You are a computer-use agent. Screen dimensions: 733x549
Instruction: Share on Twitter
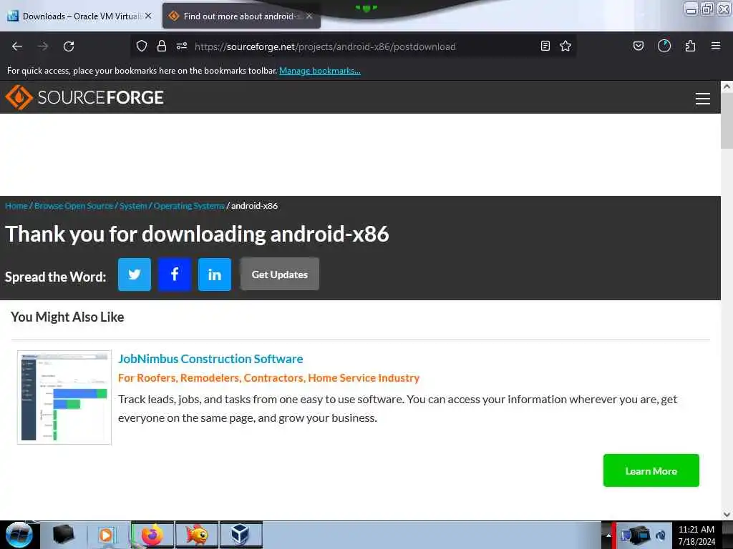coord(134,274)
